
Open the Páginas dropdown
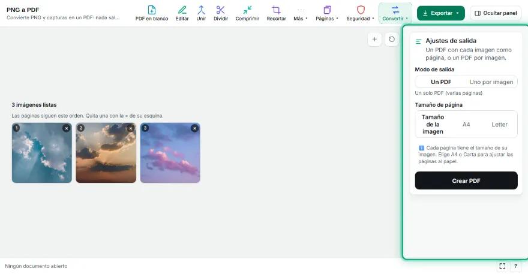pos(326,13)
